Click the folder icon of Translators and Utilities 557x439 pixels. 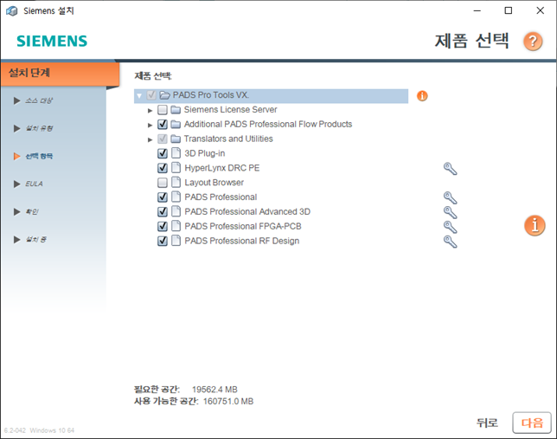coord(176,139)
